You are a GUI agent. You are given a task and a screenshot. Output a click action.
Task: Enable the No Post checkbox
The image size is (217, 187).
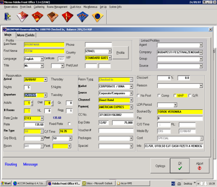(x=138, y=95)
